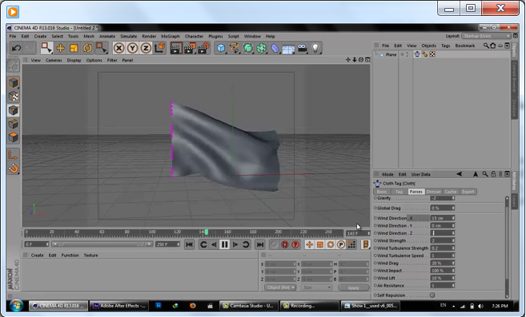The image size is (526, 317).
Task: Switch to the Cache tab
Action: [451, 192]
